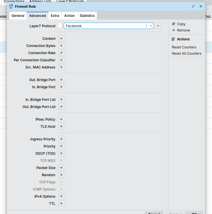Add Connection Bytes with plus button

click(x=61, y=46)
